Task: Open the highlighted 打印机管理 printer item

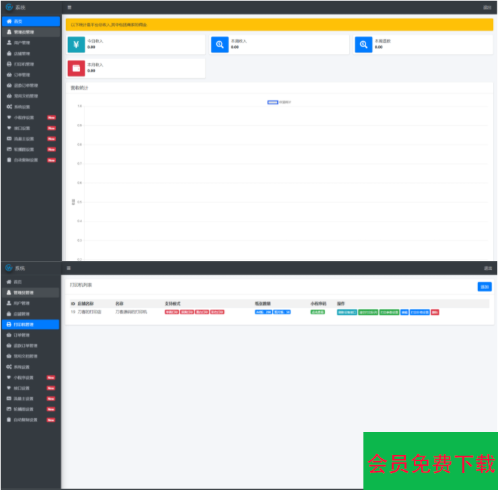Action: (30, 324)
